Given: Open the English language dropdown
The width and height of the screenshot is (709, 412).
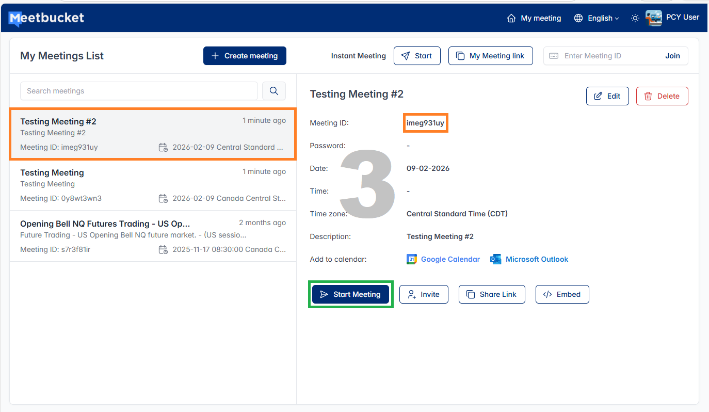Looking at the screenshot, I should coord(596,18).
